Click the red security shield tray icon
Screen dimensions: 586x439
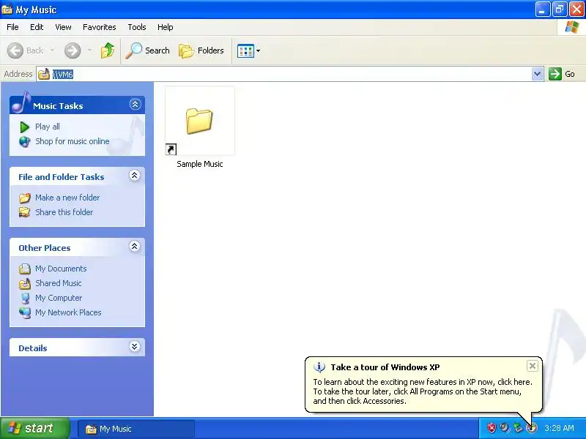(x=492, y=428)
